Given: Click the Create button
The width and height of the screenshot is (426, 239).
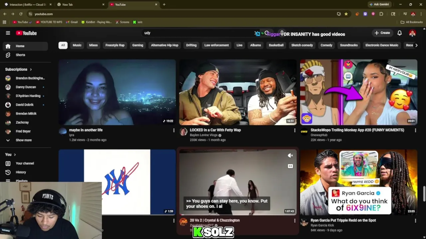Looking at the screenshot, I should point(382,33).
